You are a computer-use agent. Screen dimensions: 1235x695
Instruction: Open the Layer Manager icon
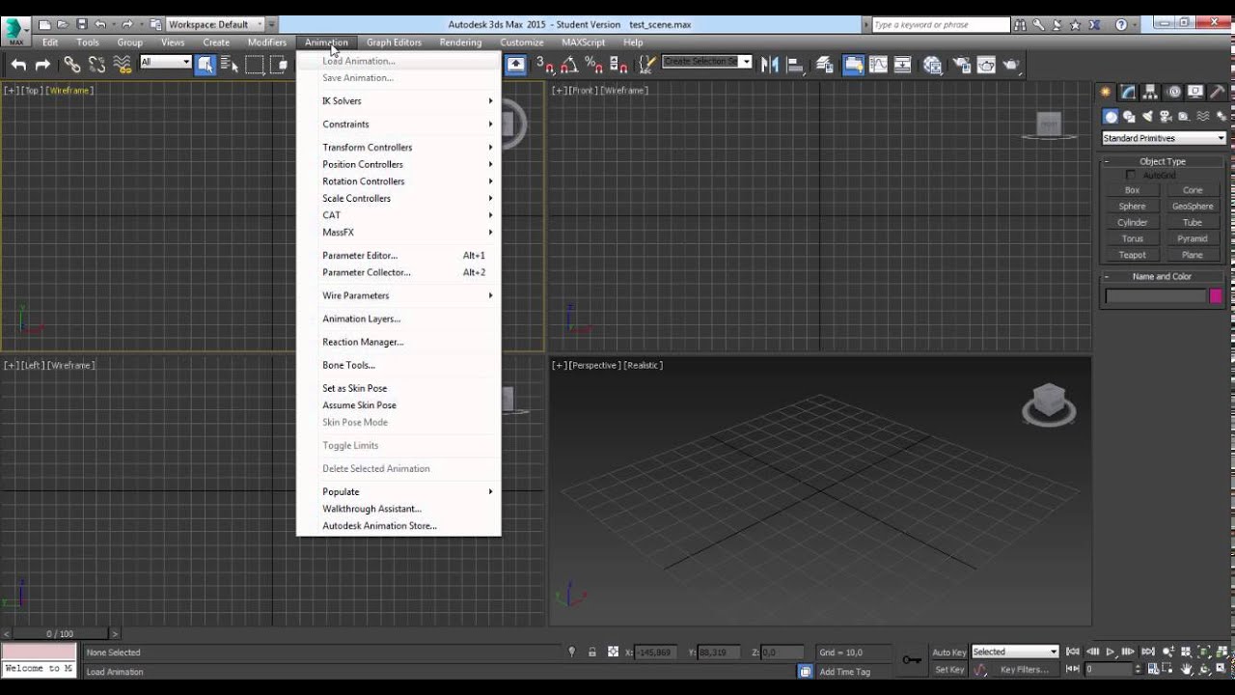coord(825,65)
